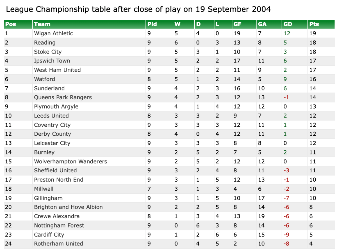337x250 pixels.
Task: Click on Queens Park Rangers
Action: coord(63,98)
